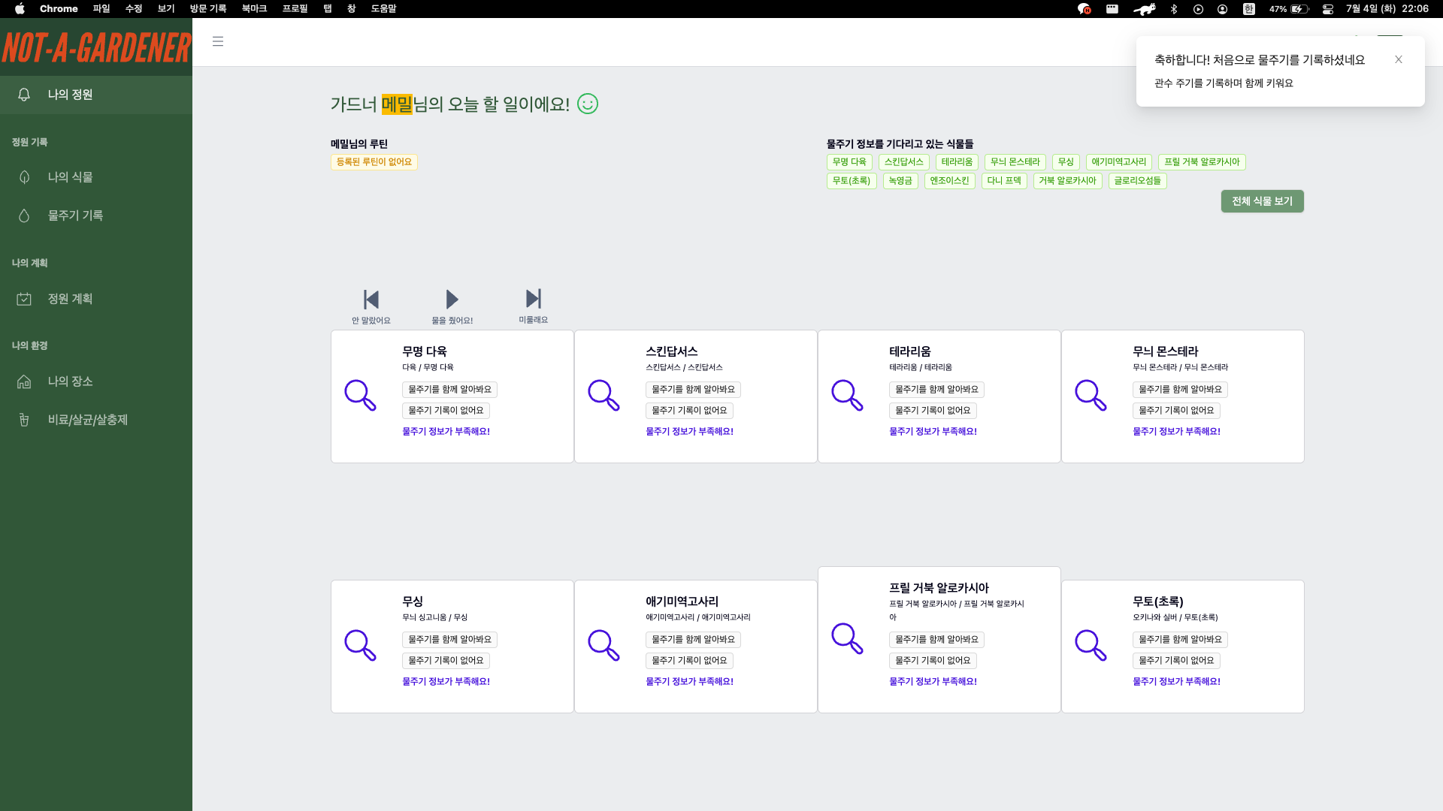Click magnifier icon on 무싱 card
This screenshot has height=811, width=1443.
360,645
